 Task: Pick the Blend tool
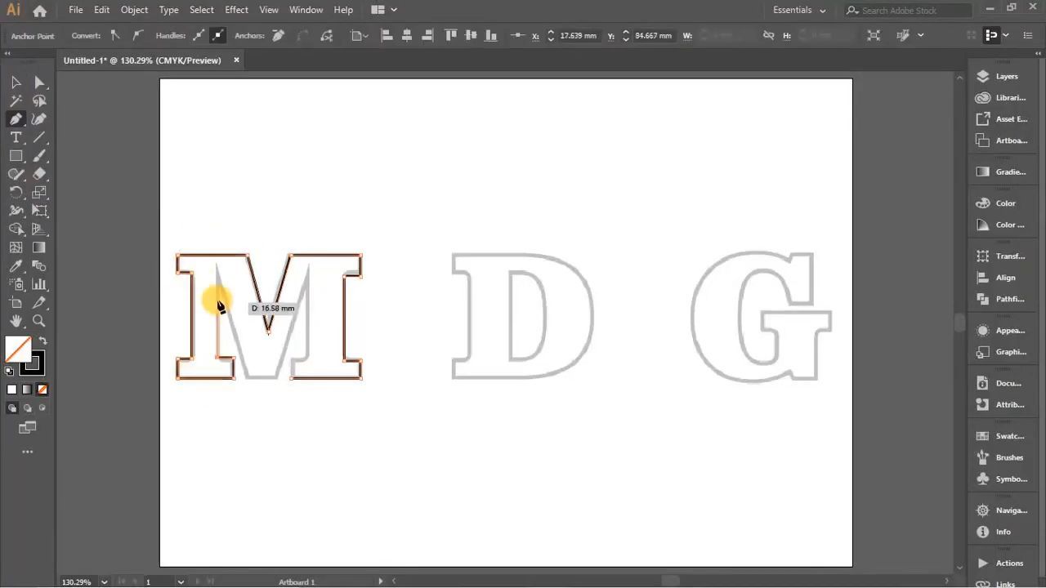point(39,266)
